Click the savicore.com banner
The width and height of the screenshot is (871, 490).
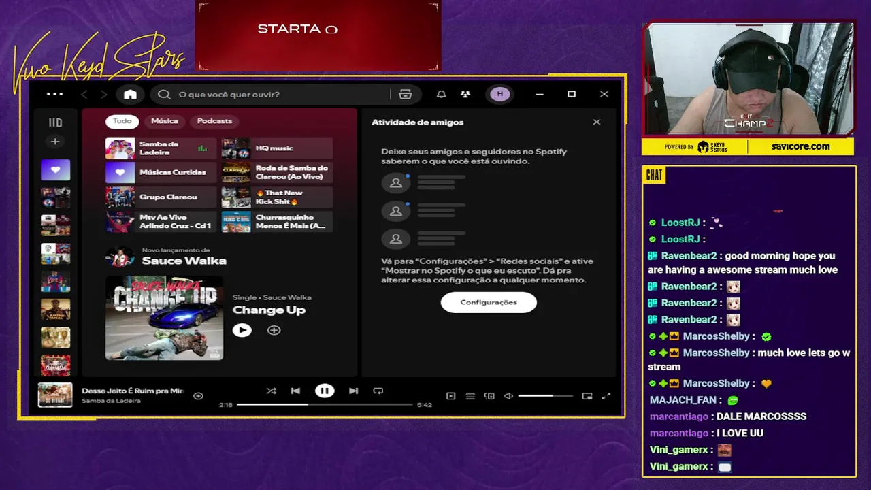click(800, 146)
